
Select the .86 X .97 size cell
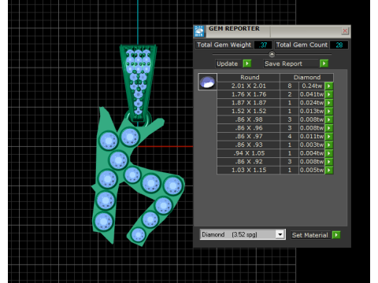249,136
